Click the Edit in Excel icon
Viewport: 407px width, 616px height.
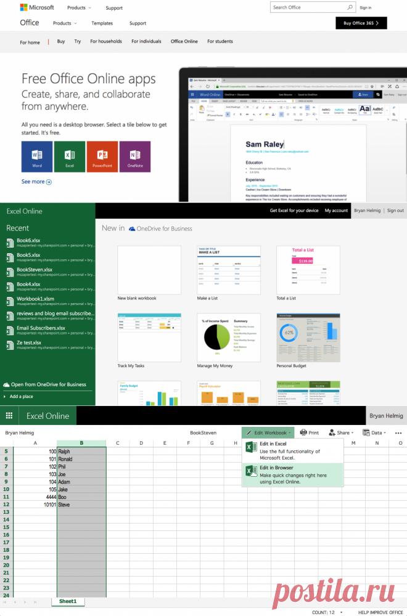point(251,447)
